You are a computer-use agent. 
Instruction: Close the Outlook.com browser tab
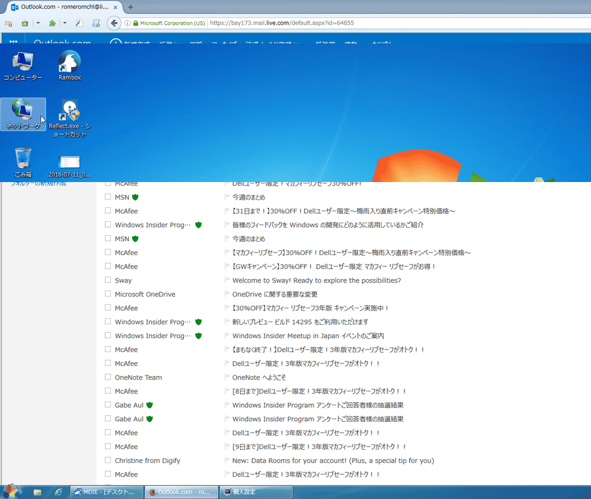pyautogui.click(x=116, y=7)
